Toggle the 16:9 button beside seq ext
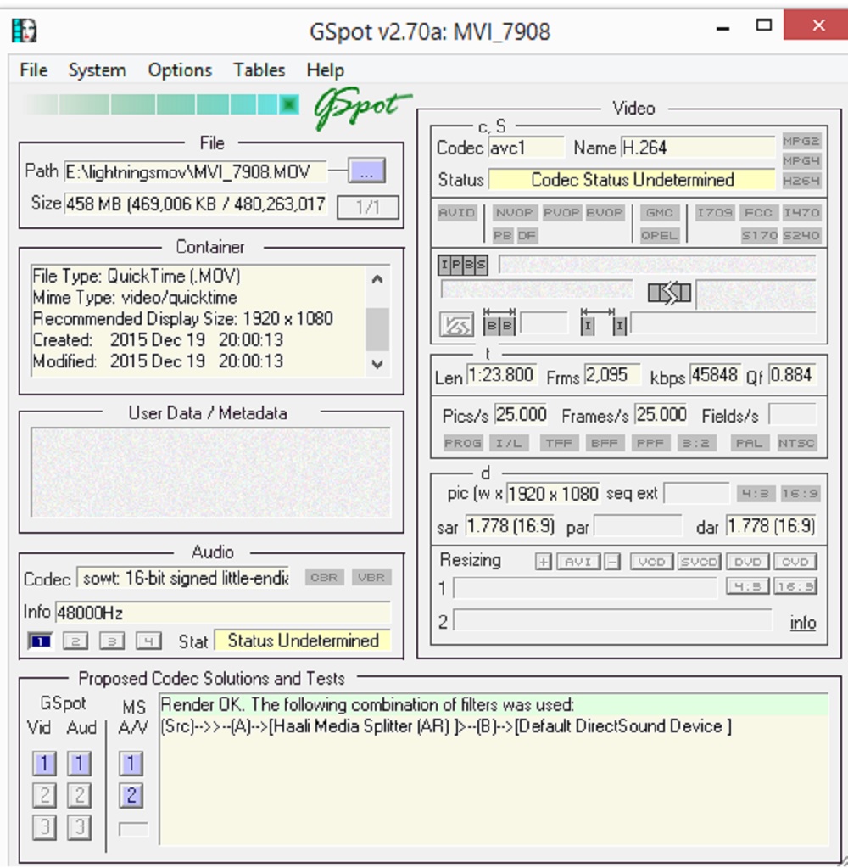 pos(800,493)
